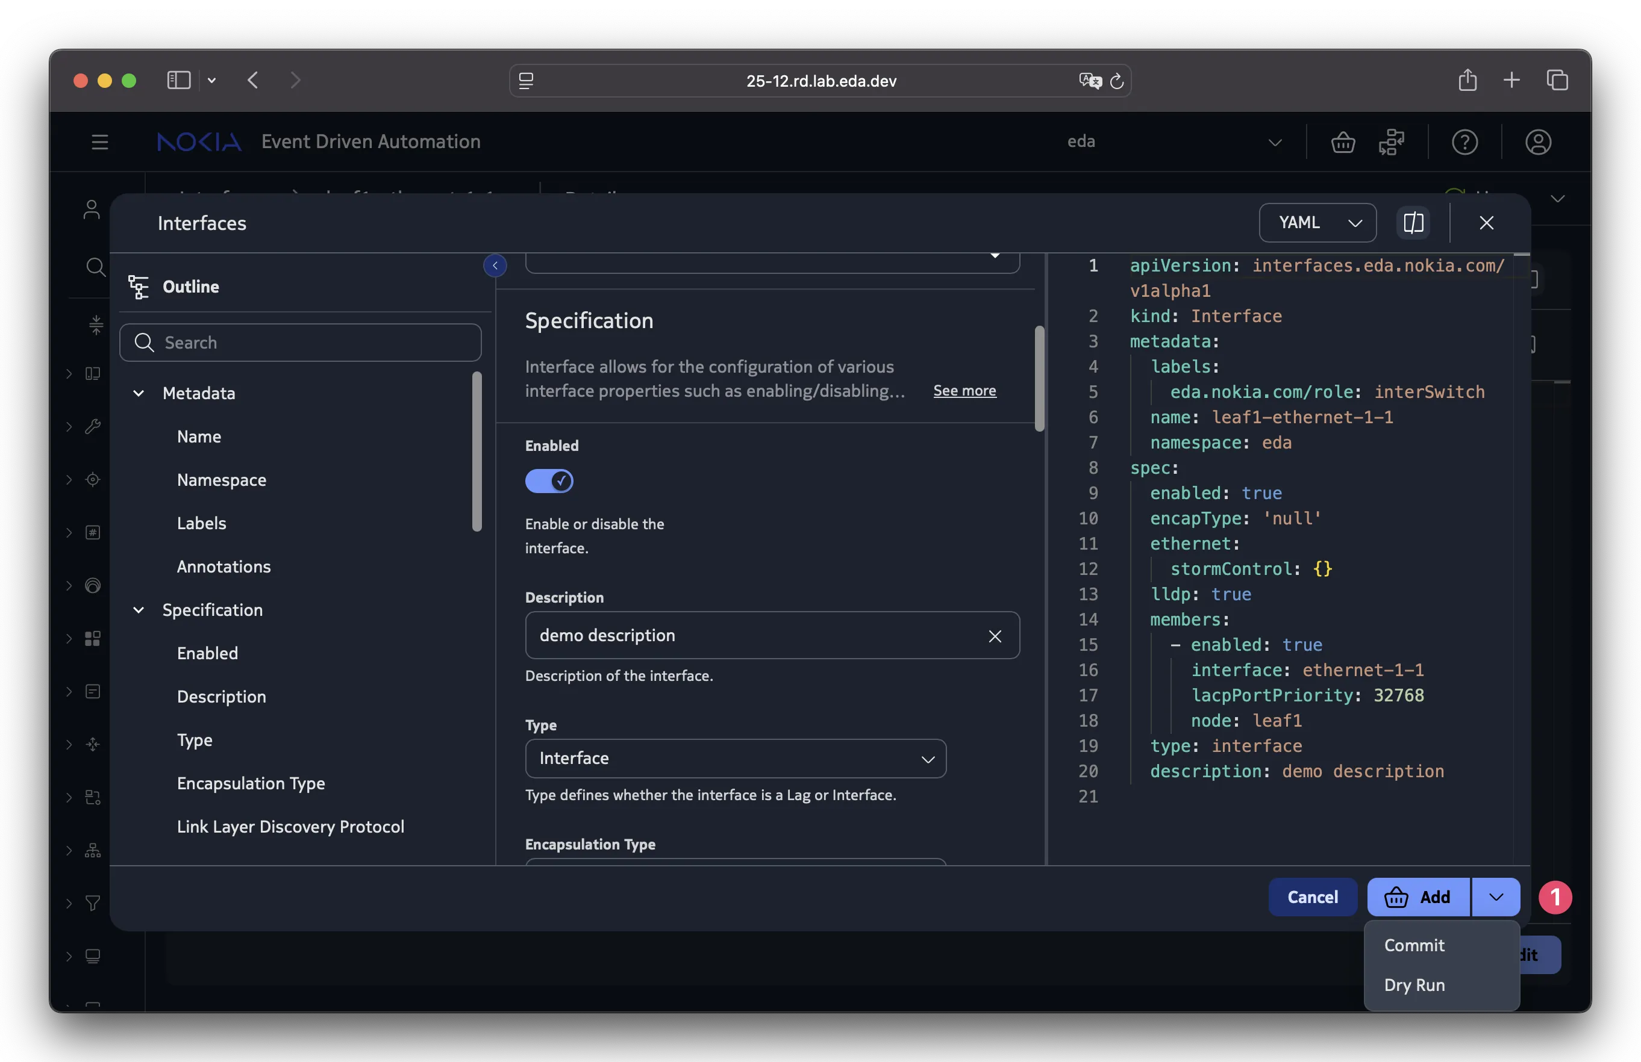Image resolution: width=1641 pixels, height=1062 pixels.
Task: Toggle the split view panel icon
Action: pyautogui.click(x=1413, y=223)
